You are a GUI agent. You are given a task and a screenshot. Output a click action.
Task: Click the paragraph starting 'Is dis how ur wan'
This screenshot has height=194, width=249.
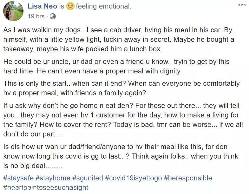click(121, 156)
